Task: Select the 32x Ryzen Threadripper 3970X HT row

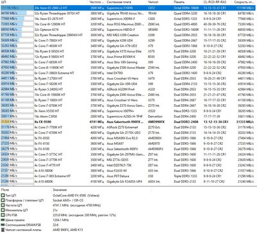Action: click(128, 14)
